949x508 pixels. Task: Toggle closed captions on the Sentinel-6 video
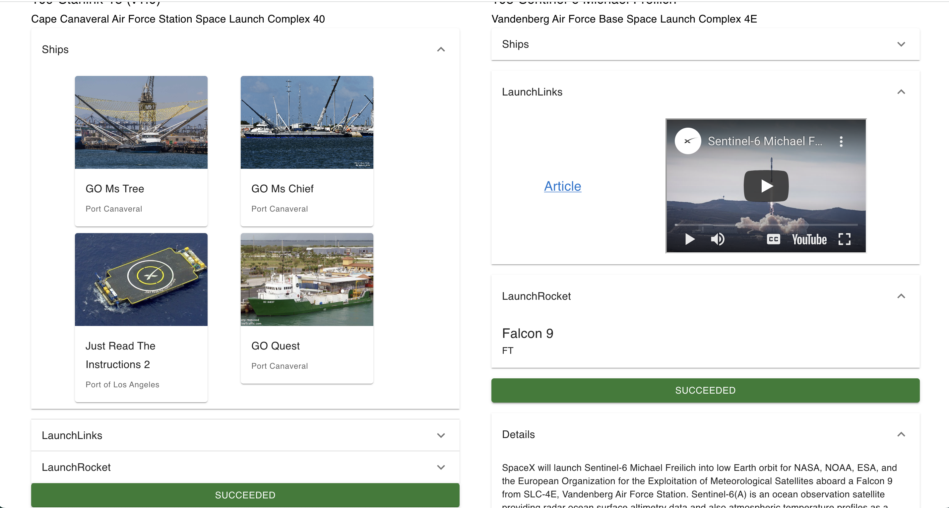[x=774, y=239]
